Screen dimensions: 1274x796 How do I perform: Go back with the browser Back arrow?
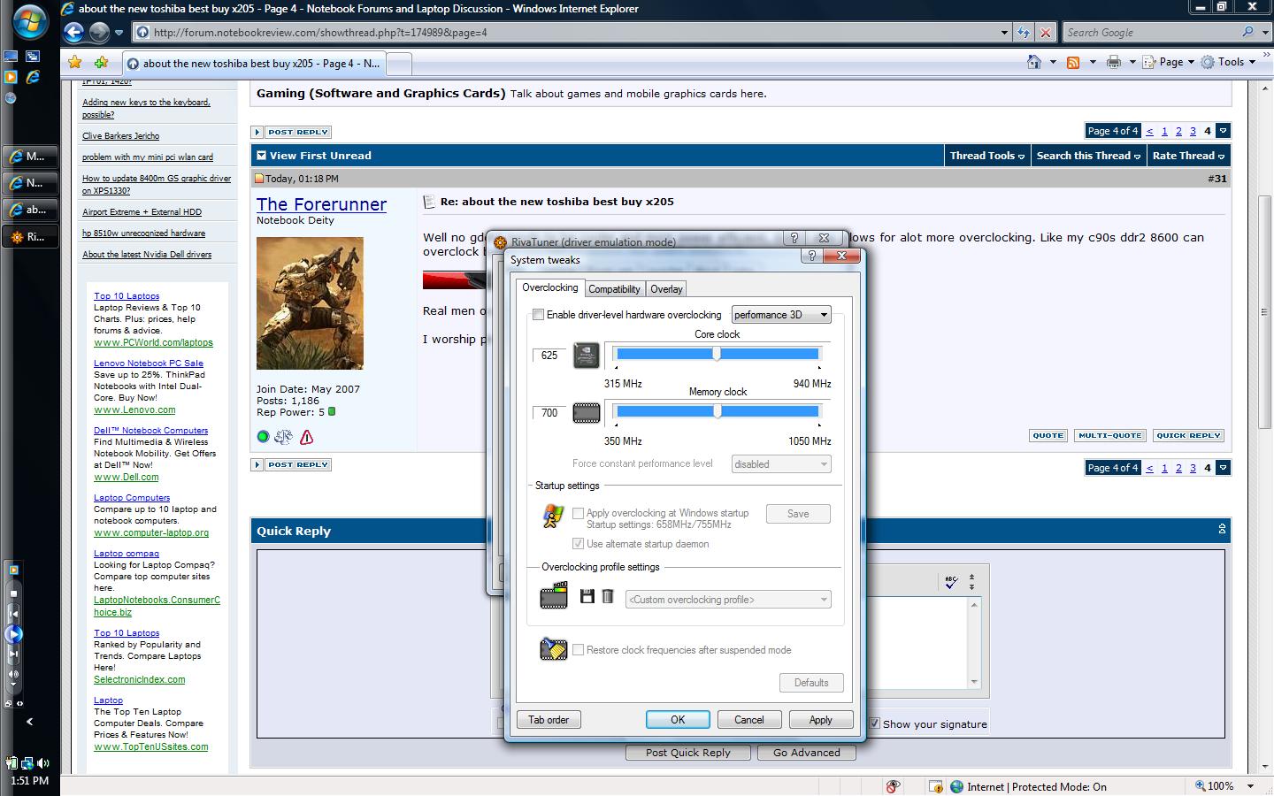point(74,33)
